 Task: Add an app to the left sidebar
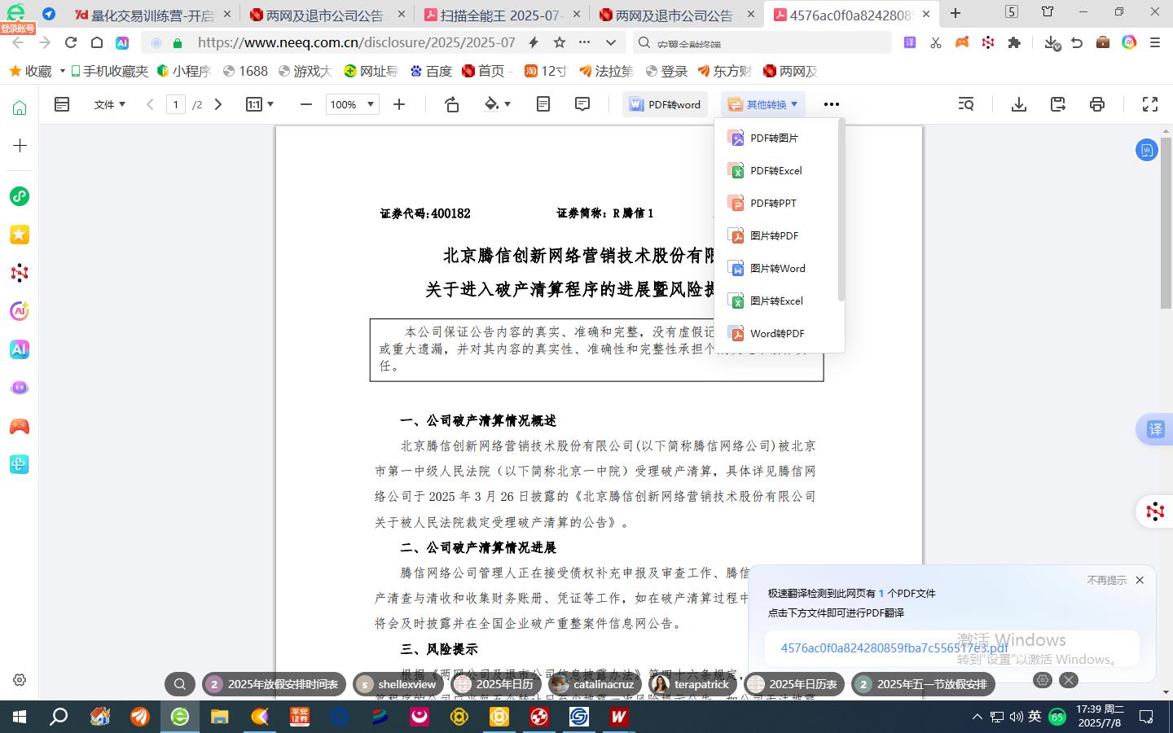(x=20, y=145)
